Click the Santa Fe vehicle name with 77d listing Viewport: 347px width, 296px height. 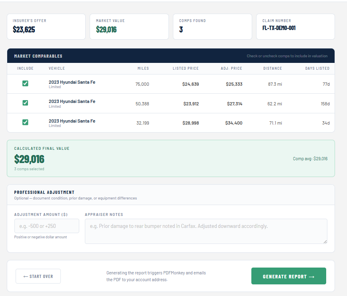click(72, 82)
